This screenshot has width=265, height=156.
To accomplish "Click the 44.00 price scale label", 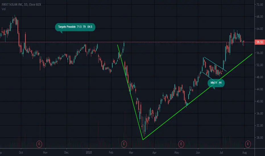I will [260, 89].
